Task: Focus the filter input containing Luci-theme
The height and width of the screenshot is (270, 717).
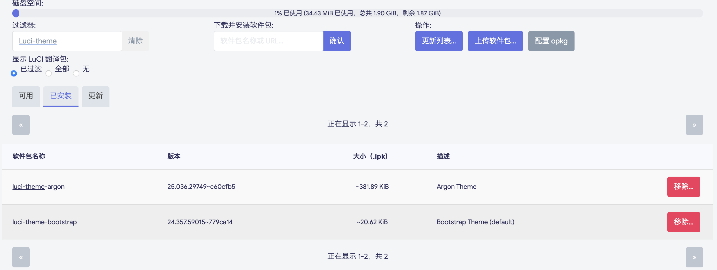Action: [67, 41]
